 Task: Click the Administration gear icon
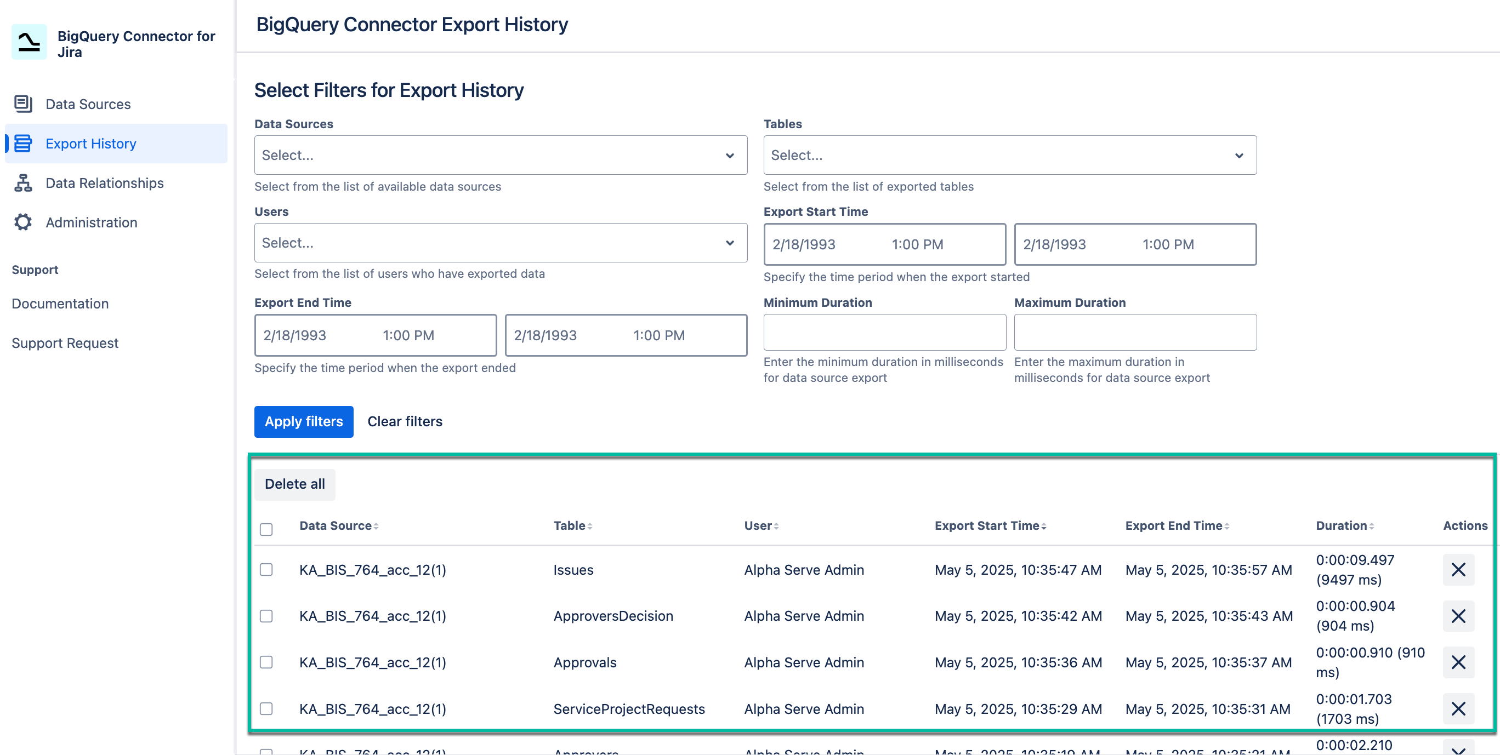point(22,222)
